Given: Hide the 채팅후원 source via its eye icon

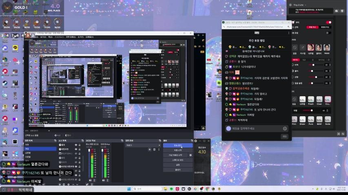Looking at the screenshot, I should tap(76, 149).
